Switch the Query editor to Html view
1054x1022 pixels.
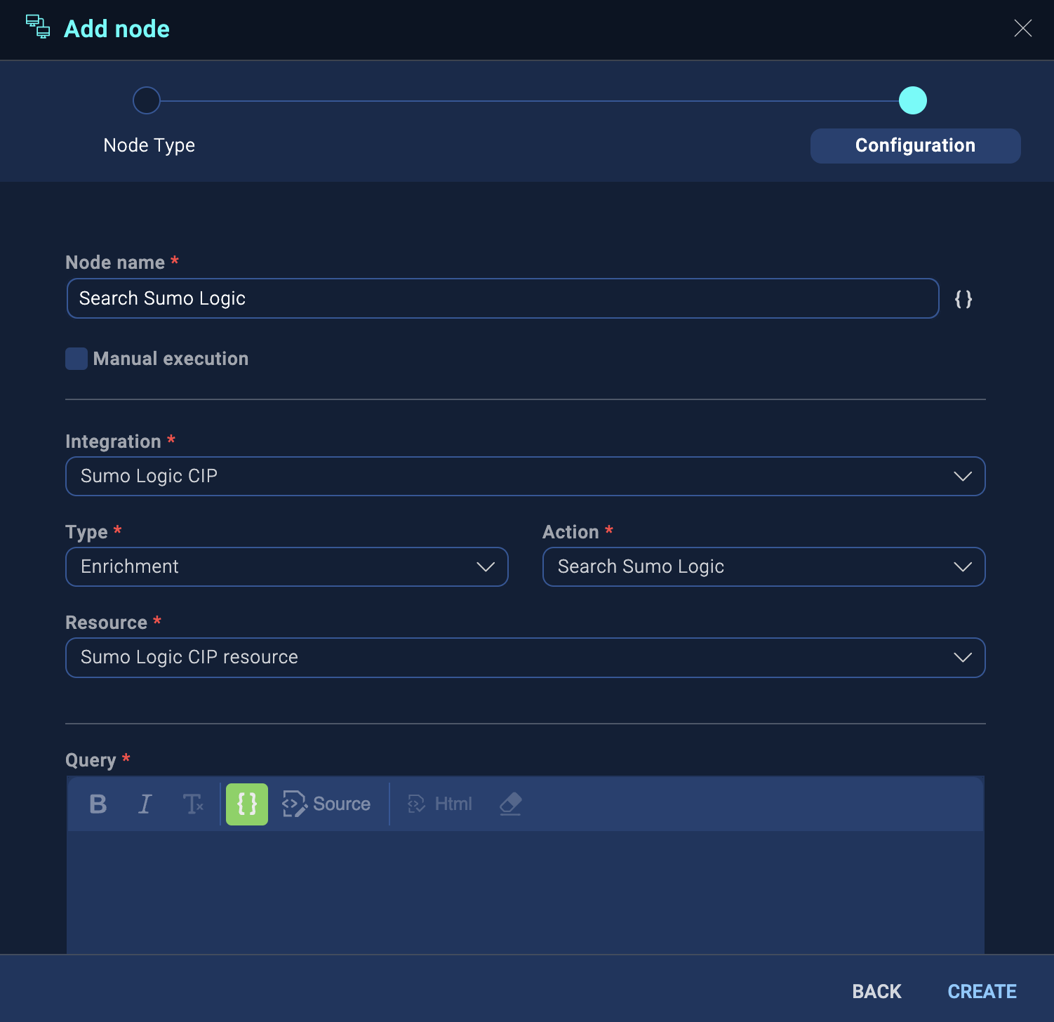pos(439,804)
